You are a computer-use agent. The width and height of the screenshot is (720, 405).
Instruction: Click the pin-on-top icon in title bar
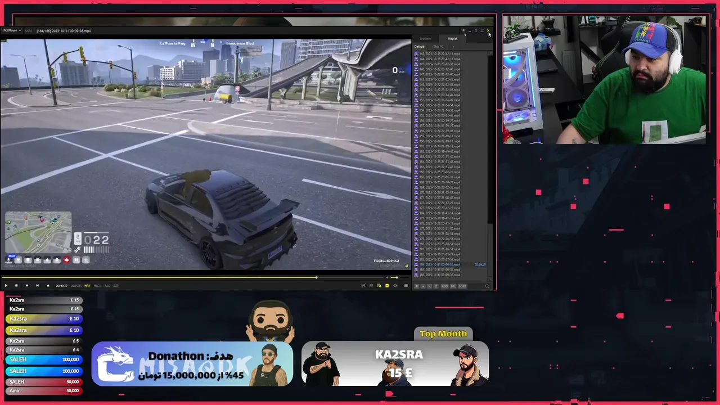click(463, 30)
